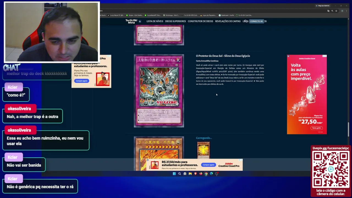Viewport: 352px width, 198px height.
Task: Open the Yu-Gi-Oh! RPG Online bookmark
Action: 189,15
